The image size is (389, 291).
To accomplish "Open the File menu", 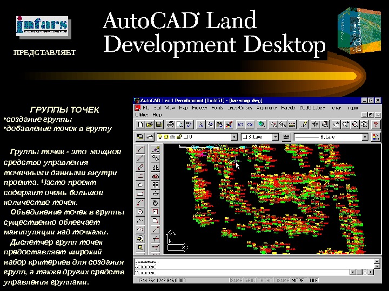I will [x=146, y=108].
